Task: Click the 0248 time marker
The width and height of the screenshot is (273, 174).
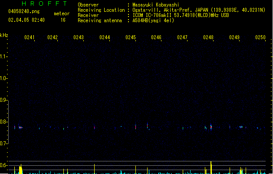Action: coord(208,37)
